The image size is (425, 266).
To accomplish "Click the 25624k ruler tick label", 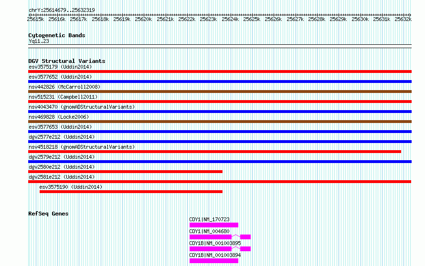I will point(230,19).
